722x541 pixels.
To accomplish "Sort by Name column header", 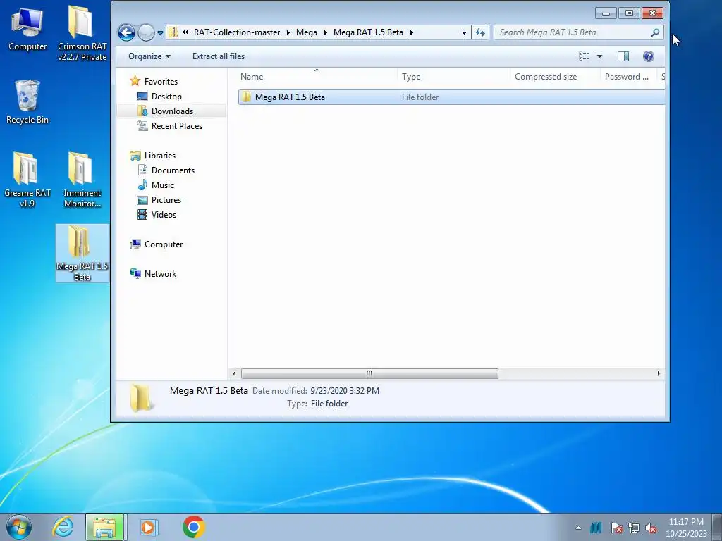I will 317,76.
